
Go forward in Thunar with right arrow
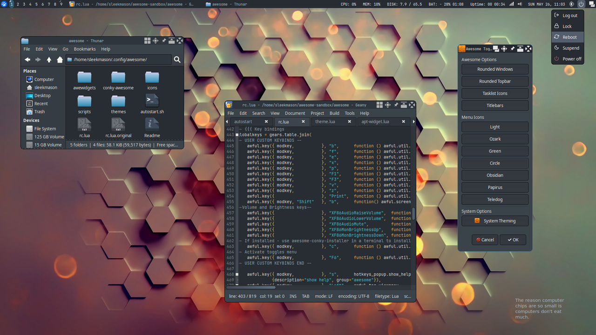tap(38, 60)
